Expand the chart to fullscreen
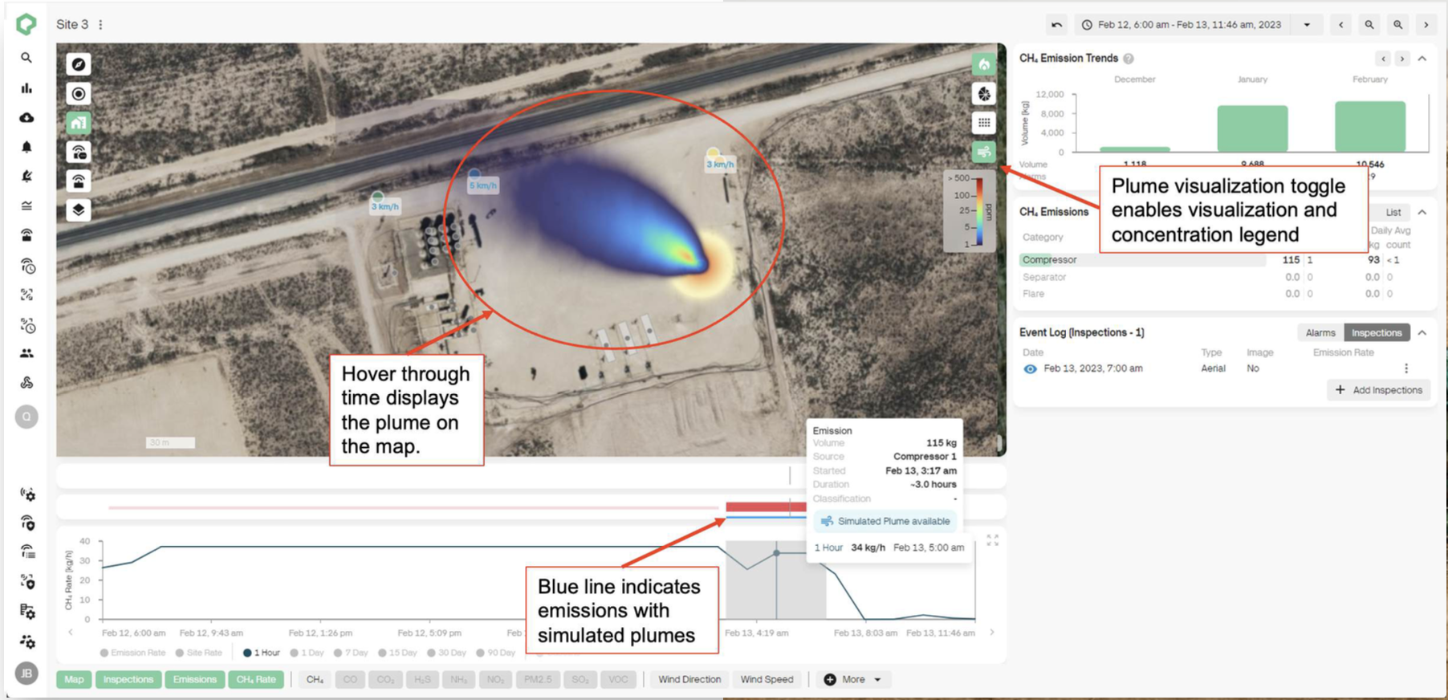The width and height of the screenshot is (1448, 700). point(993,540)
